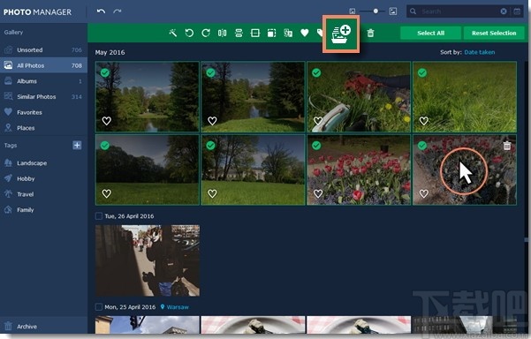Deselect the picnic flowers photo checkmark
Viewport: 531px width, 339px height.
(316, 72)
